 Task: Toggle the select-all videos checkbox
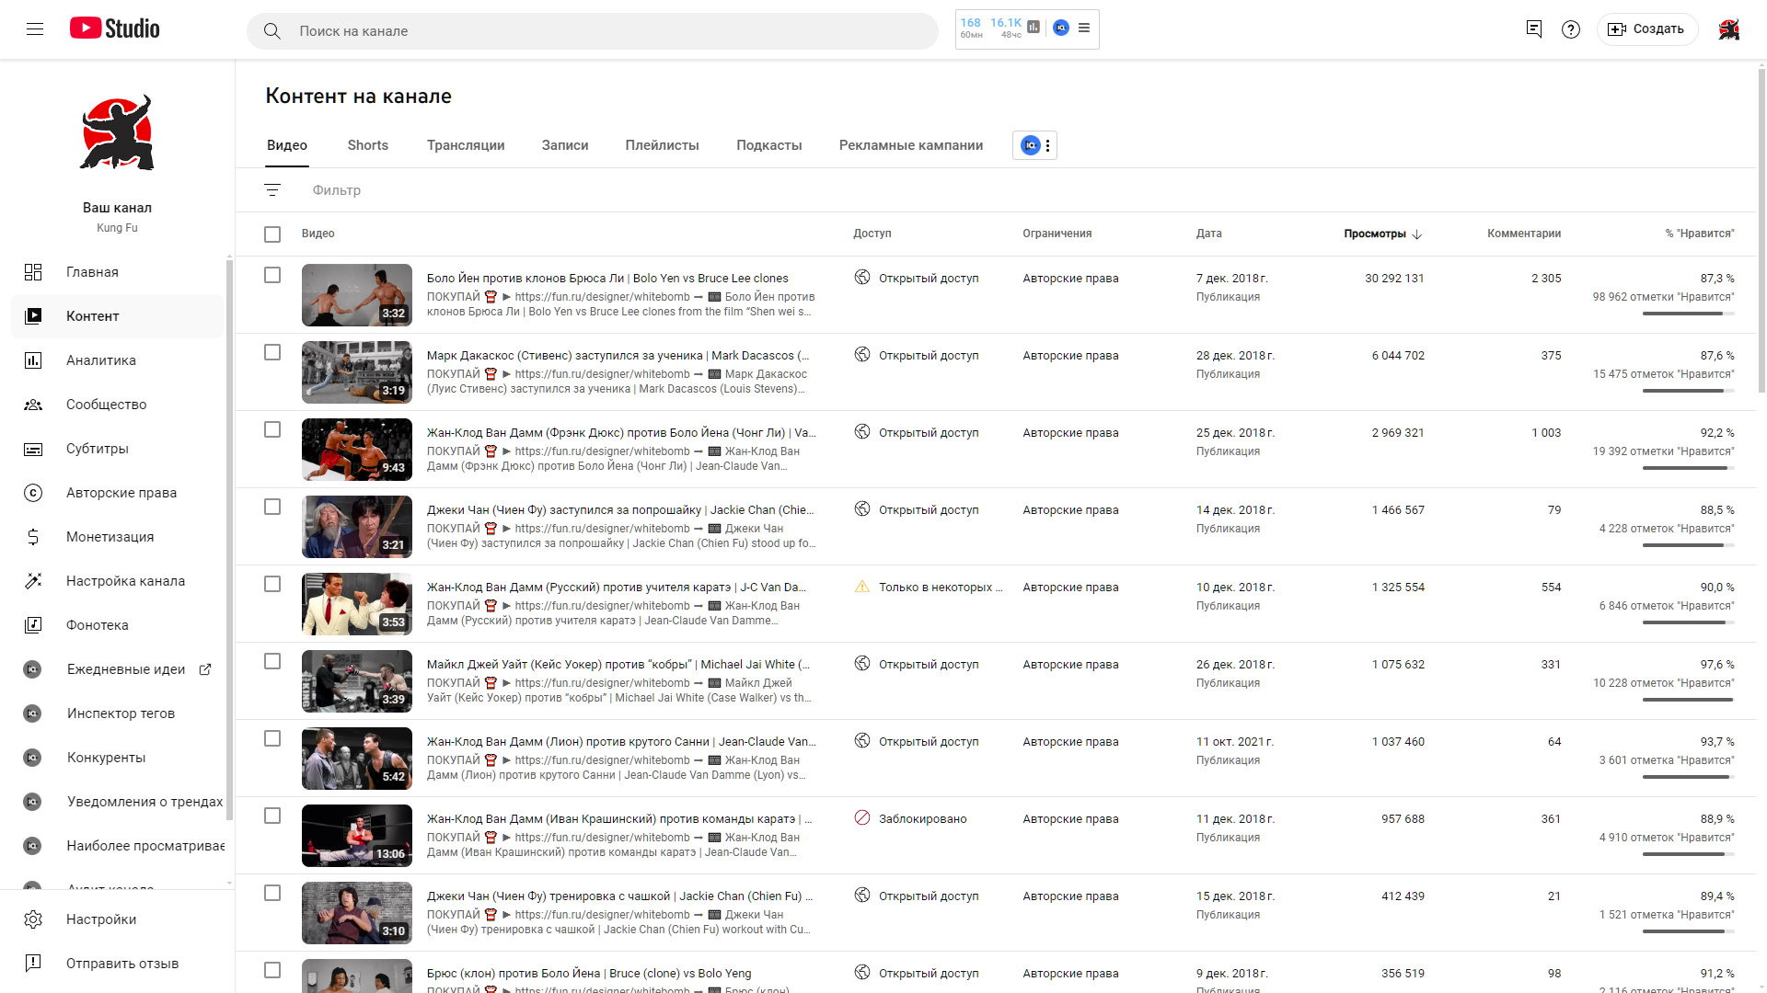coord(272,234)
